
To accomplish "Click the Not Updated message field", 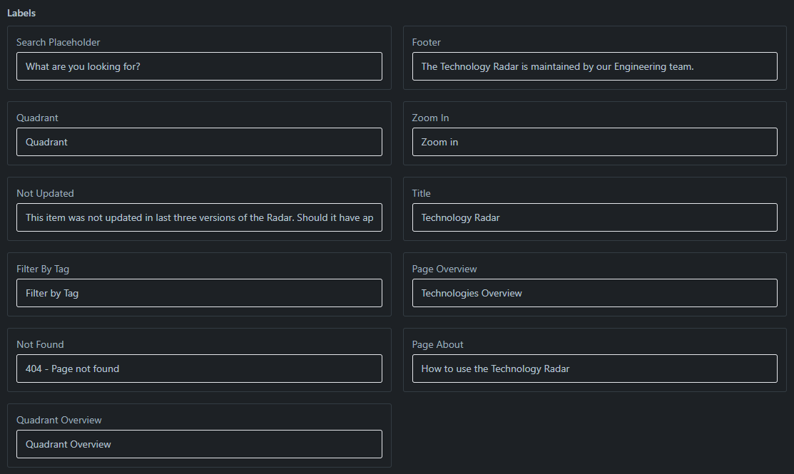I will [x=199, y=217].
